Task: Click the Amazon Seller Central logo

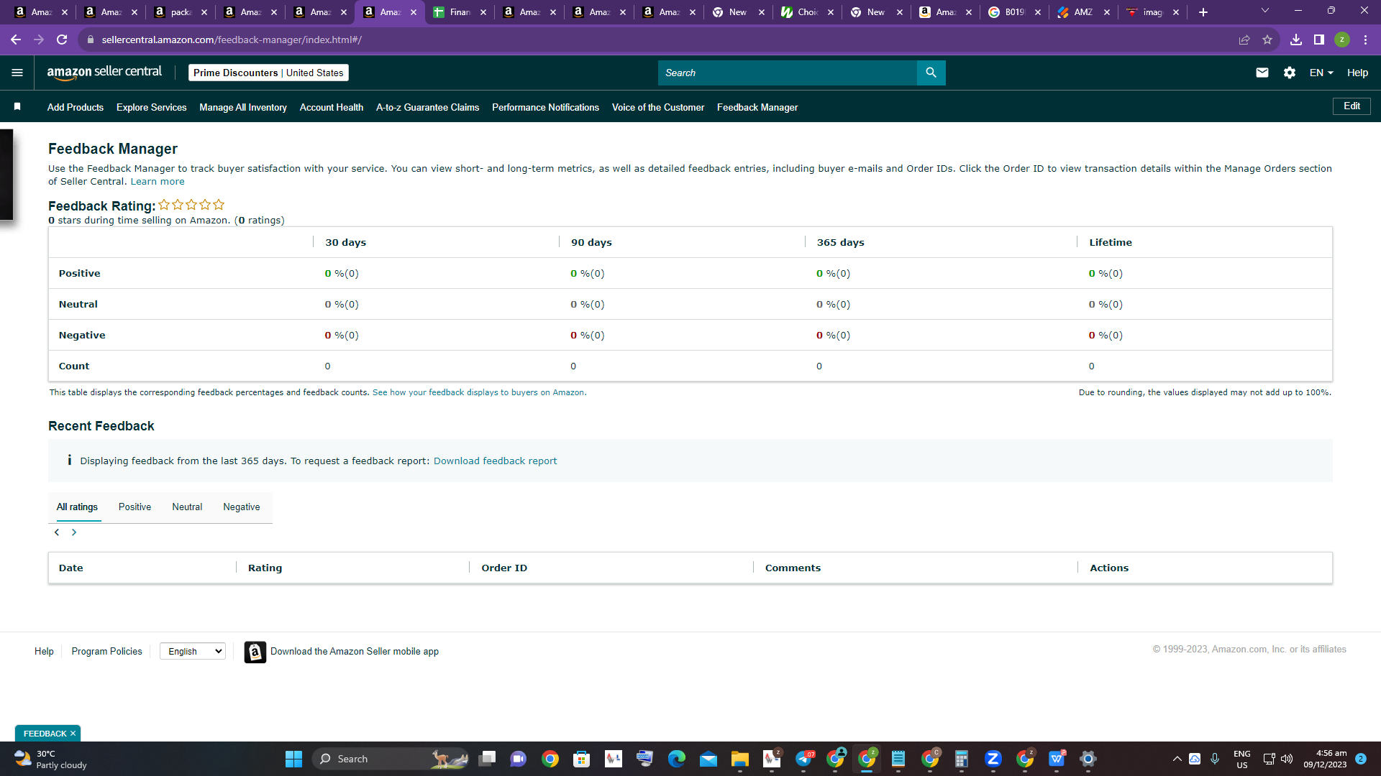Action: pos(104,73)
